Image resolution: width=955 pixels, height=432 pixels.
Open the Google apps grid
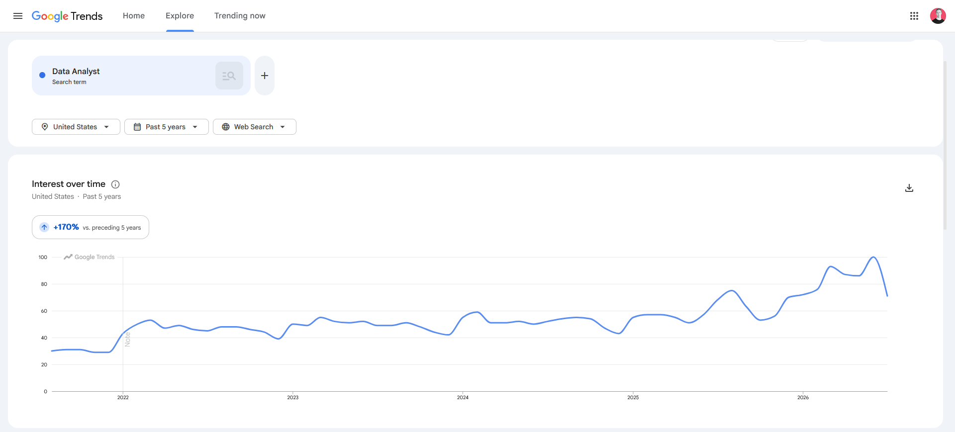point(914,16)
